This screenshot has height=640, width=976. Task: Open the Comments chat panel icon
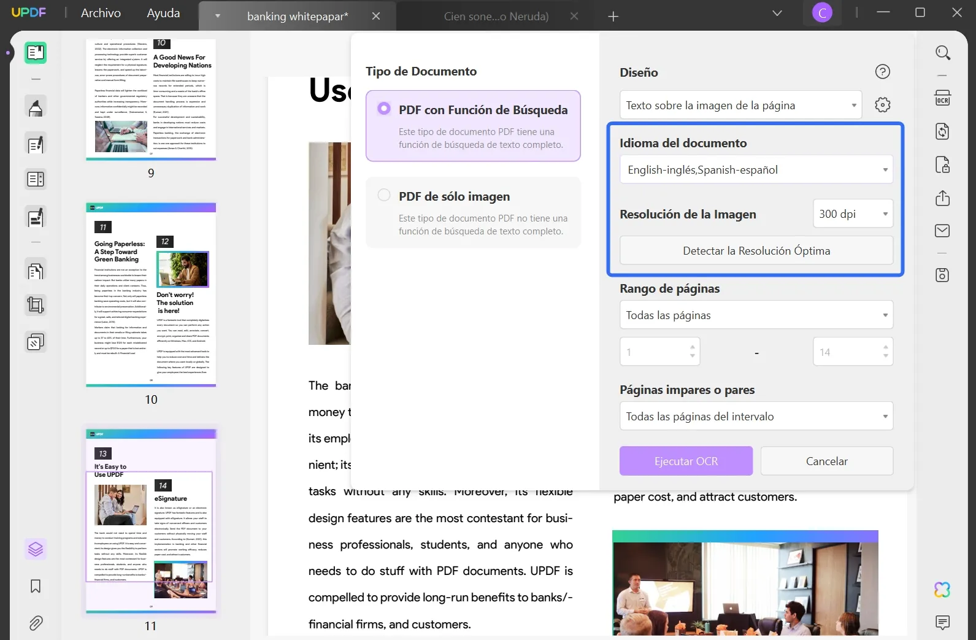click(943, 623)
